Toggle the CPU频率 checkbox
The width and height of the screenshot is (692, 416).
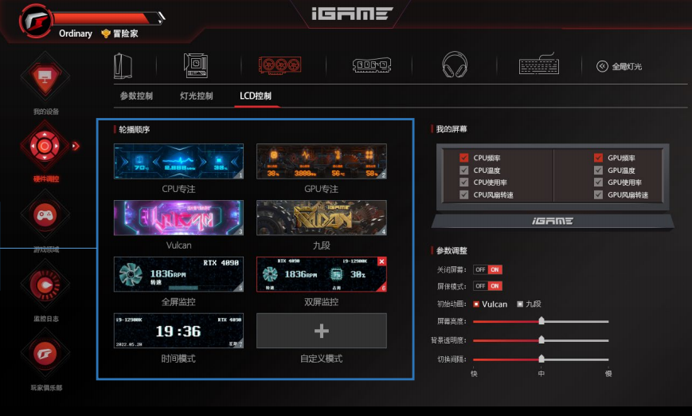pos(464,158)
